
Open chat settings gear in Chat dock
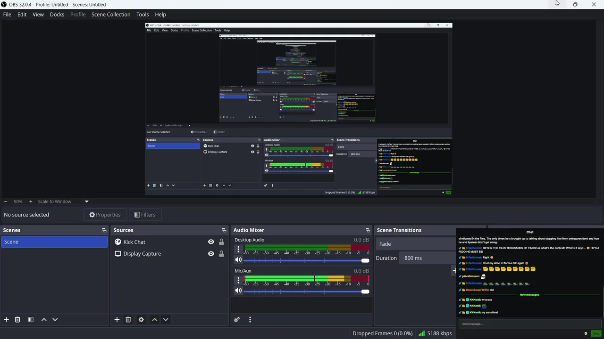click(x=586, y=333)
